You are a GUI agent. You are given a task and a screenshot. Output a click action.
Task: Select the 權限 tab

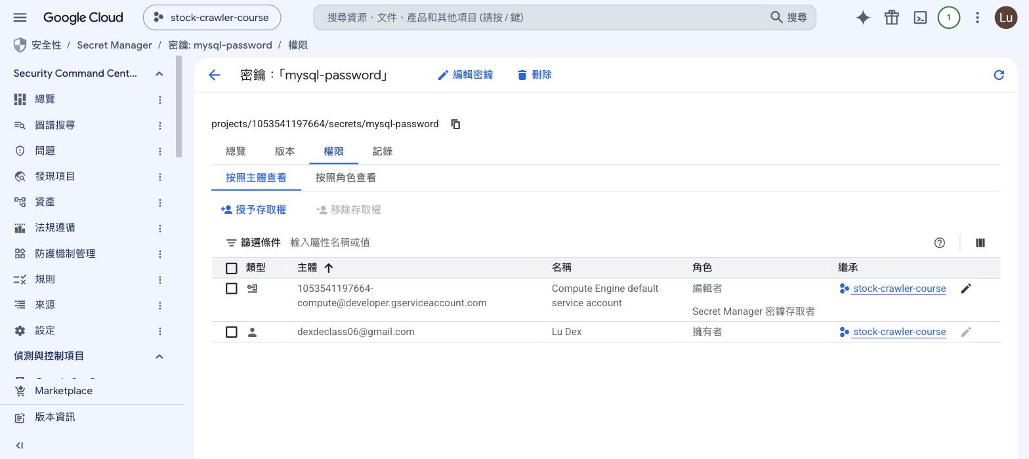(333, 151)
